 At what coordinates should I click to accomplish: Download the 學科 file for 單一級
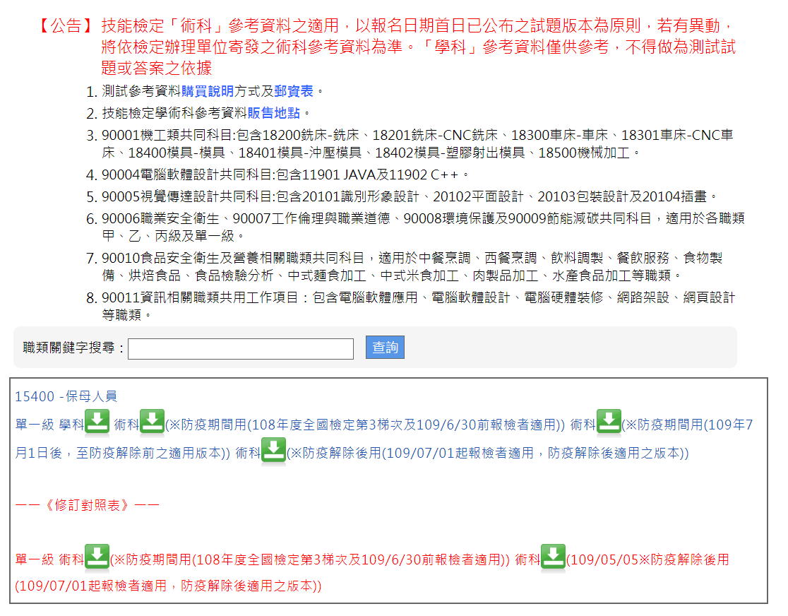click(97, 422)
